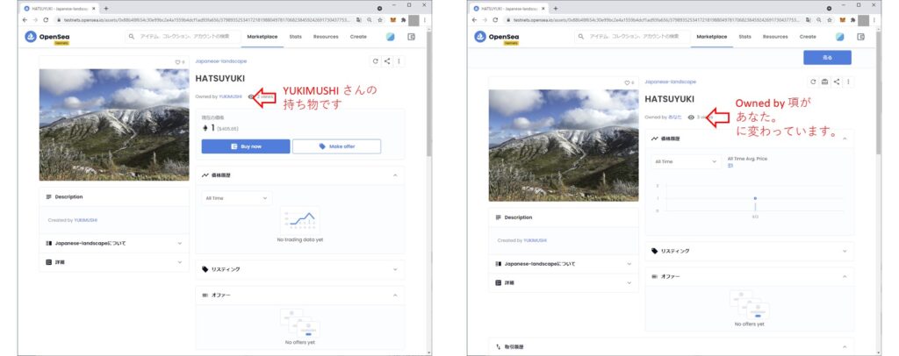899x356 pixels.
Task: Open the three-dot more menu on the left window's item
Action: click(399, 61)
